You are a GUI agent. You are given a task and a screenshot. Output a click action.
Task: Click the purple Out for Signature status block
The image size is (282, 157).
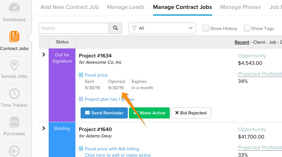click(x=62, y=85)
